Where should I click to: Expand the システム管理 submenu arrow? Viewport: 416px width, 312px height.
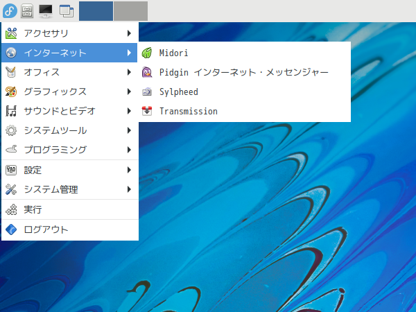click(129, 189)
